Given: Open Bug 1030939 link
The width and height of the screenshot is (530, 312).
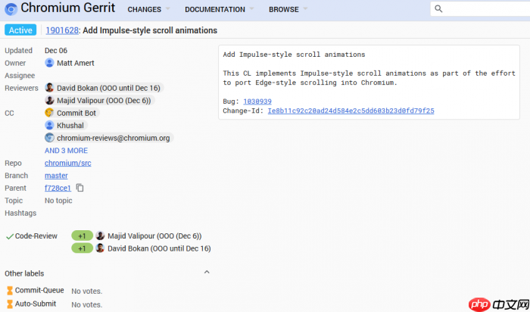Looking at the screenshot, I should 257,101.
